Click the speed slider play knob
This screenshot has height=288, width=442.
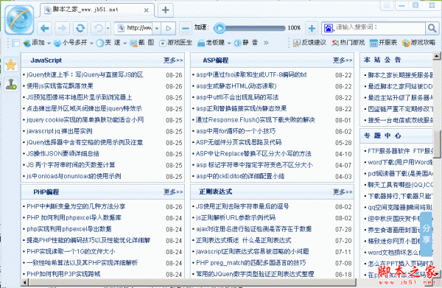click(x=220, y=28)
